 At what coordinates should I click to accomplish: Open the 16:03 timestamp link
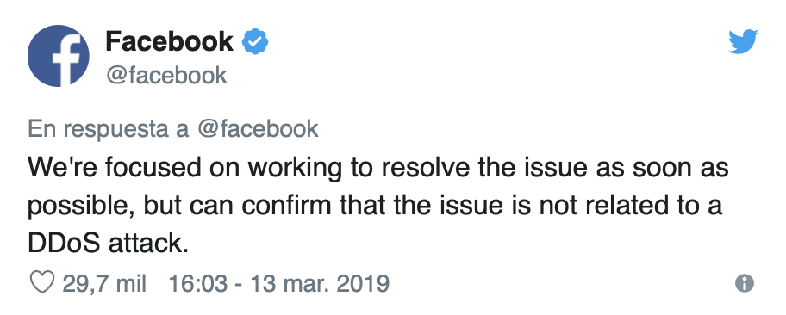click(x=196, y=284)
